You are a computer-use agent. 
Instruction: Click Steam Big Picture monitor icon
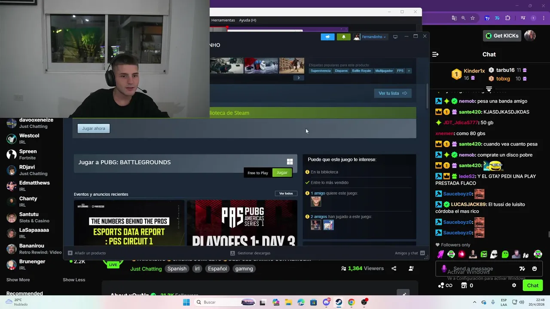[x=395, y=37]
